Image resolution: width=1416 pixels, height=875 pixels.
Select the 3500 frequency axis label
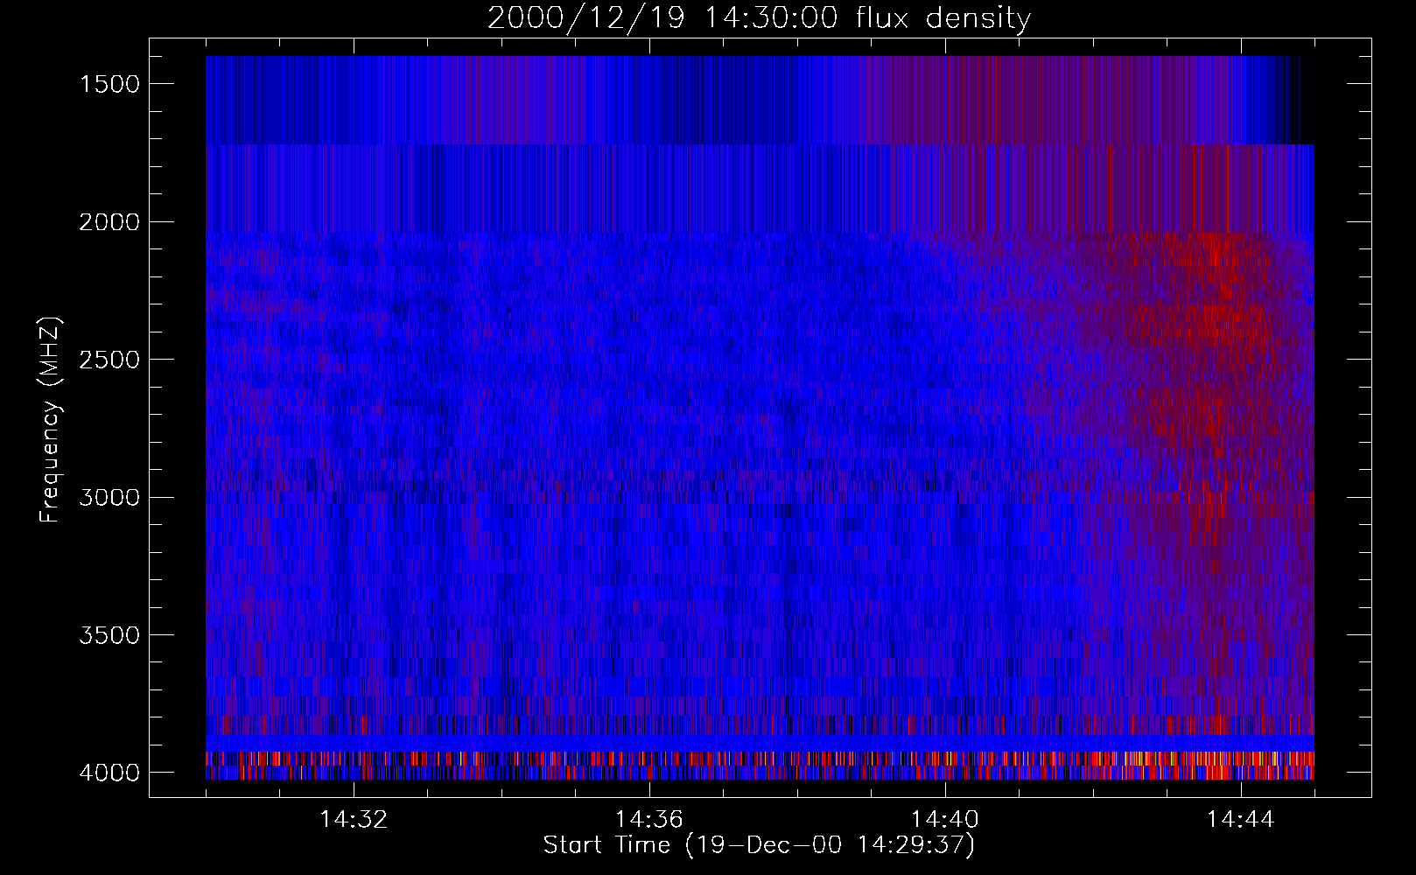[109, 635]
